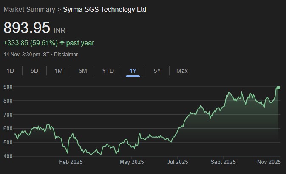Image resolution: width=286 pixels, height=174 pixels.
Task: Click the Syrma SGS Technology Ltd title
Action: click(x=105, y=9)
